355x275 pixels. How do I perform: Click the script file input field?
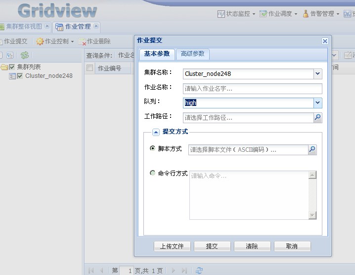point(248,149)
